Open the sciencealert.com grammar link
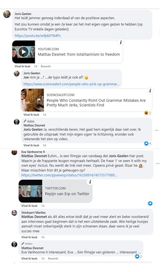The image size is (168, 272). point(71,84)
